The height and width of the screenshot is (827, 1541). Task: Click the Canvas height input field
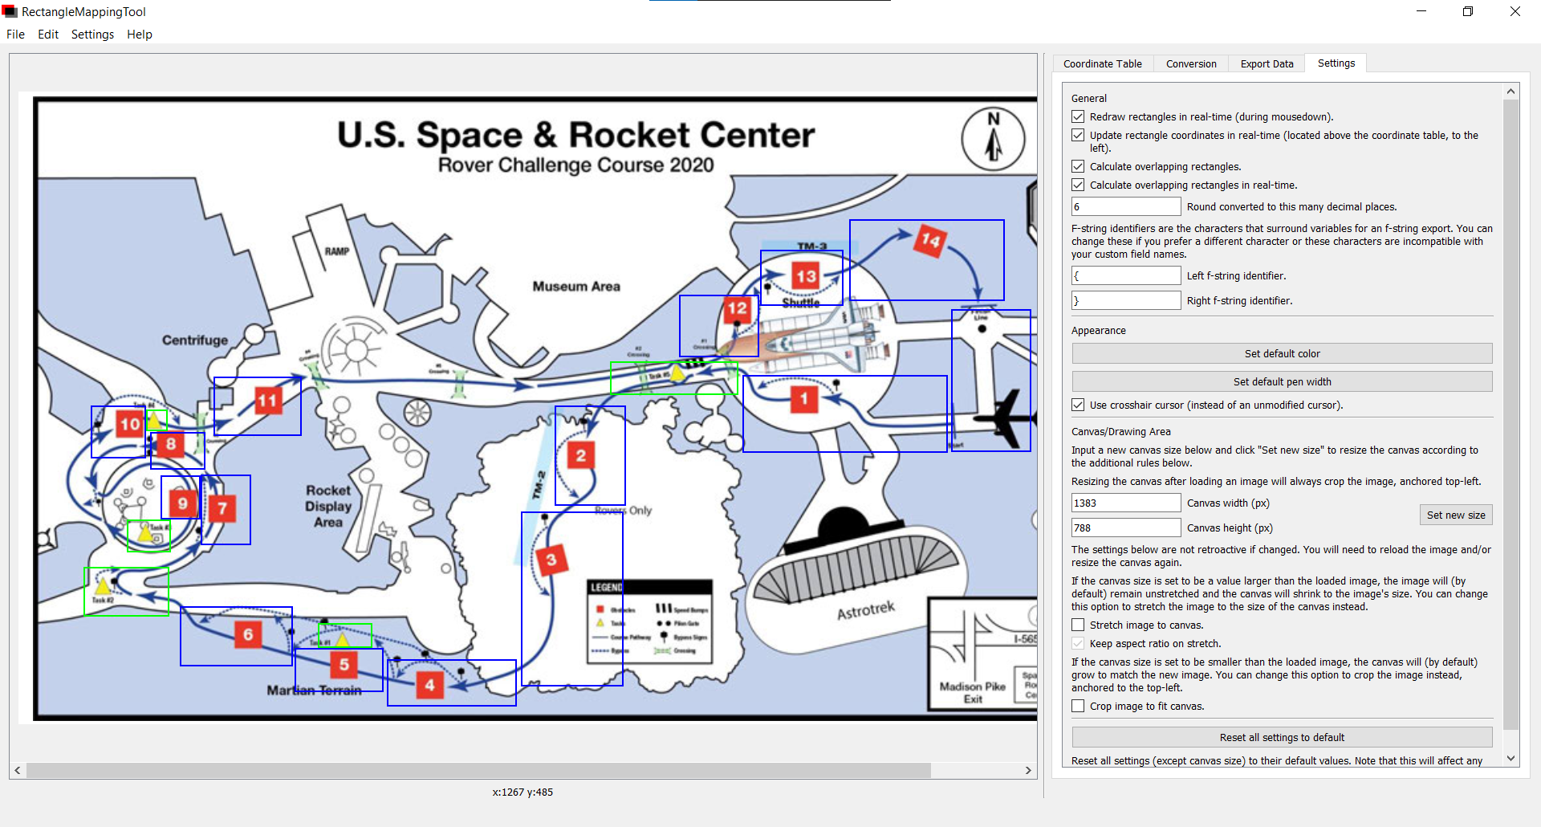click(1126, 528)
